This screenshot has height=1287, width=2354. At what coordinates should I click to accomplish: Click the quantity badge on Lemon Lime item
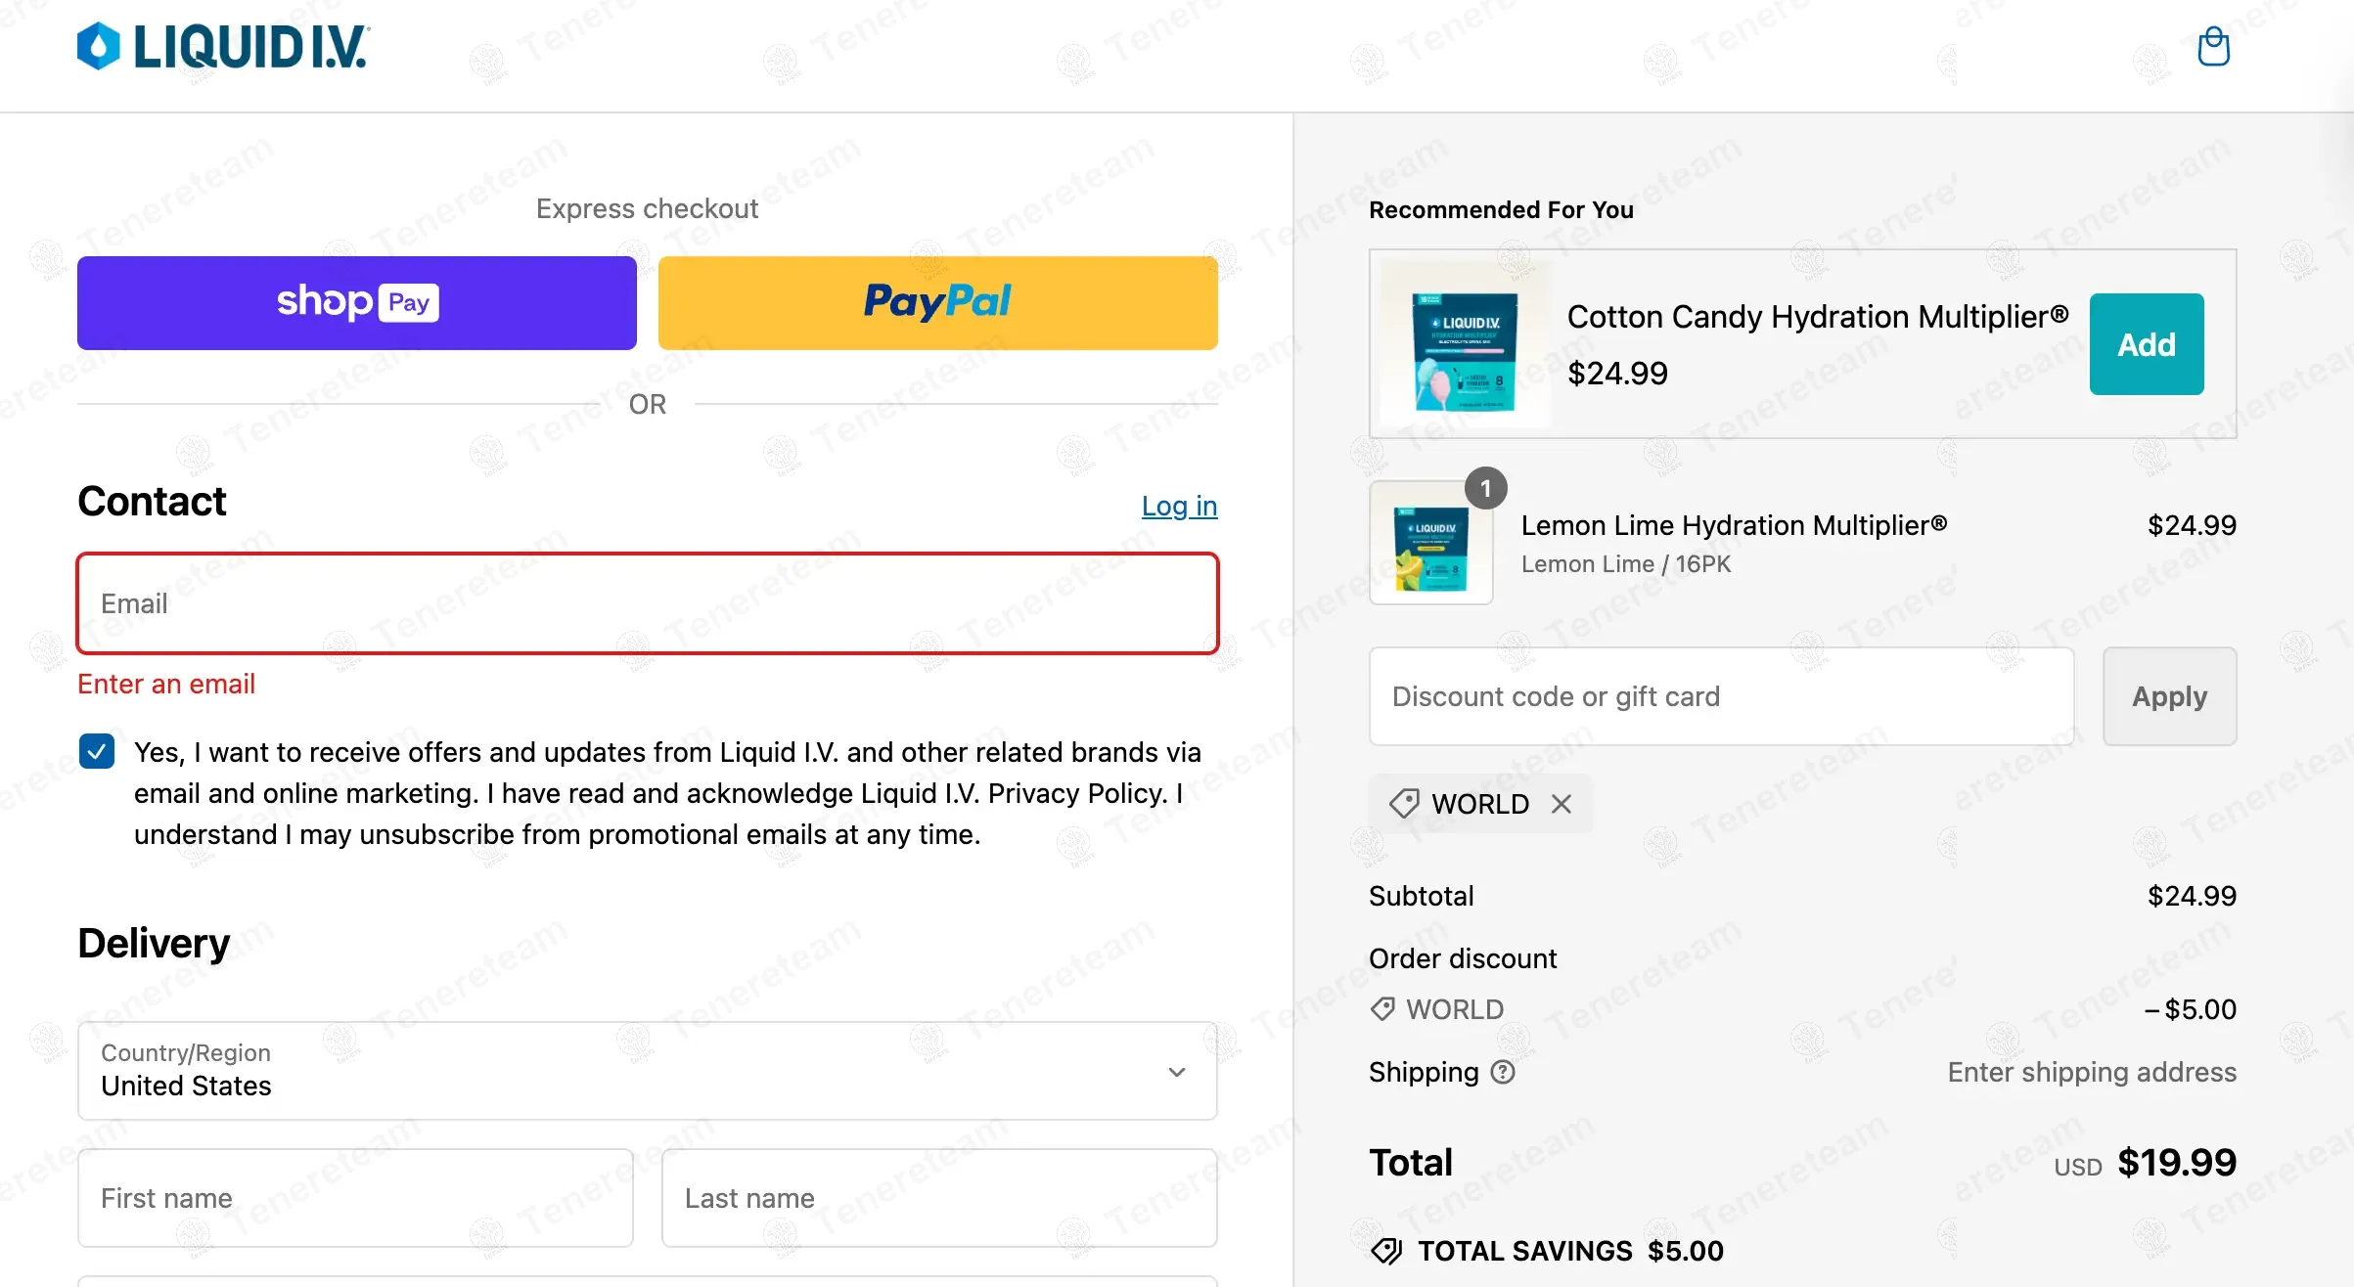pos(1485,488)
